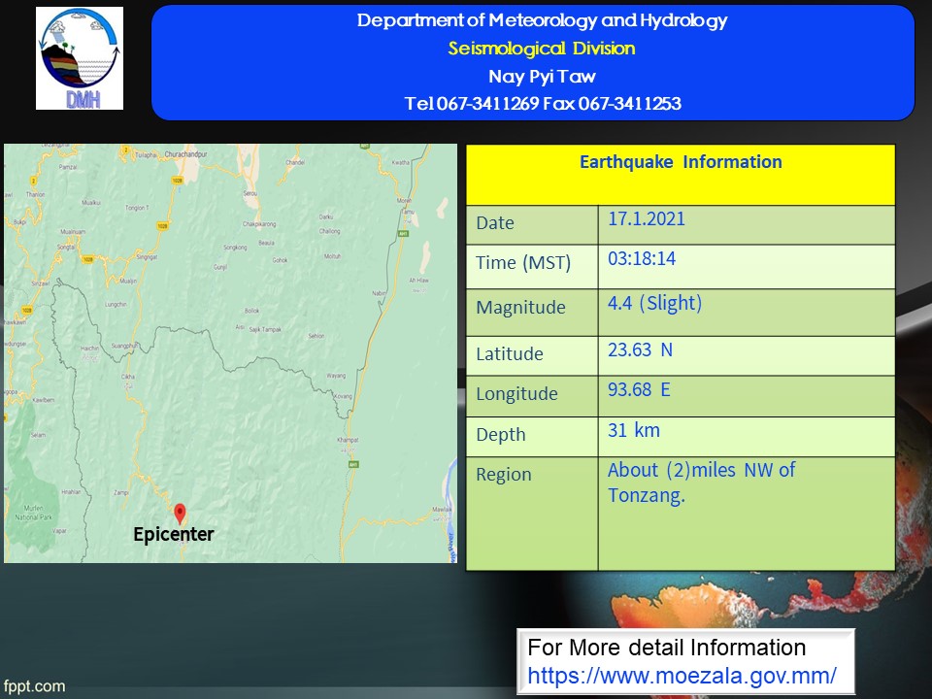932x699 pixels.
Task: Click the "Date" label cell
Action: pyautogui.click(x=532, y=224)
